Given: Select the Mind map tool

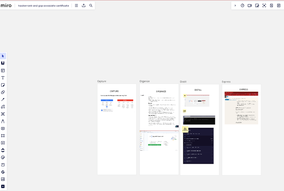Looking at the screenshot, I should click(x=3, y=114).
